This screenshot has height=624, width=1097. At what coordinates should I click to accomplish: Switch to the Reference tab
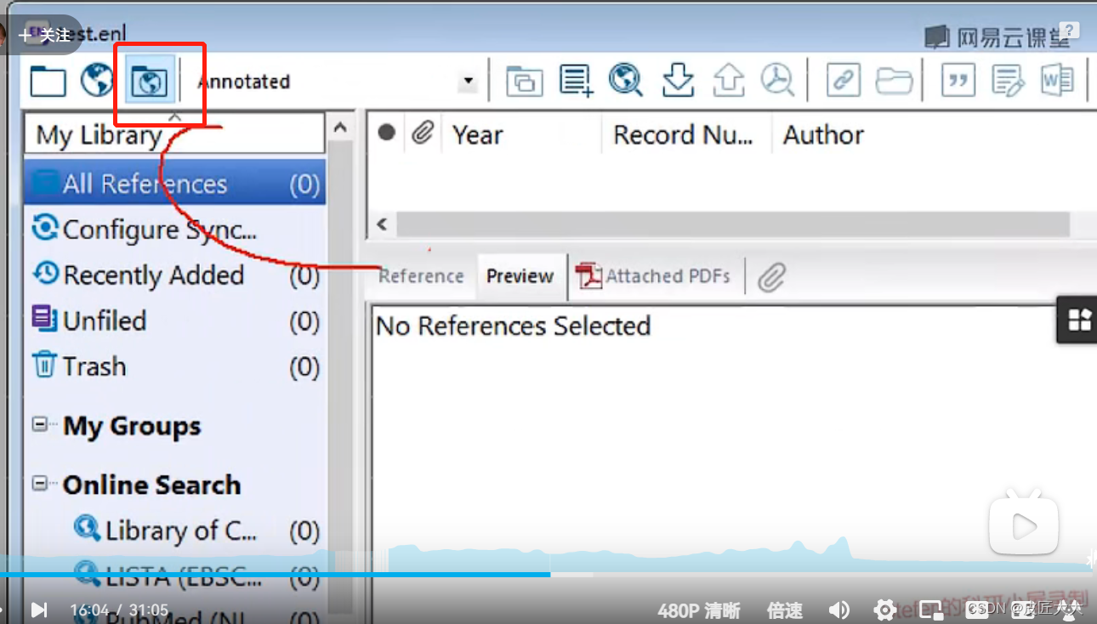pyautogui.click(x=420, y=275)
